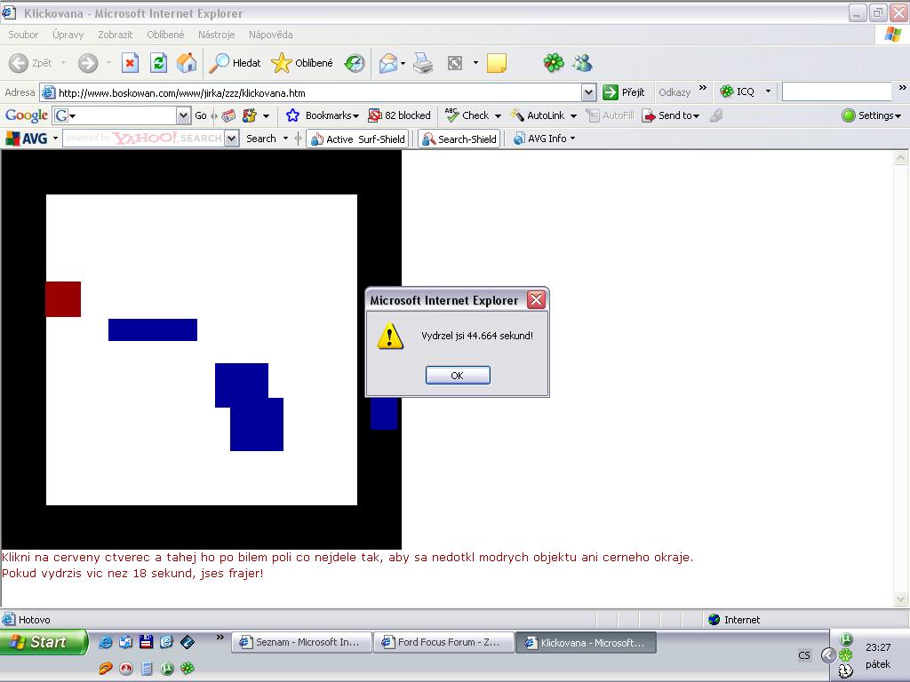Open the Windows Messenger icon
The width and height of the screenshot is (910, 682).
(x=582, y=63)
